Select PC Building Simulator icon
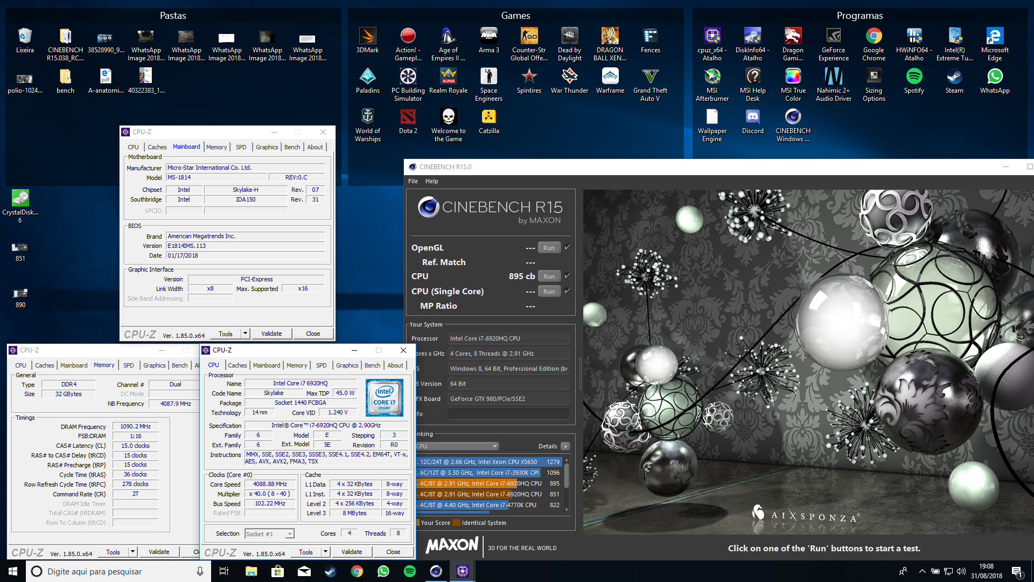 coord(408,85)
